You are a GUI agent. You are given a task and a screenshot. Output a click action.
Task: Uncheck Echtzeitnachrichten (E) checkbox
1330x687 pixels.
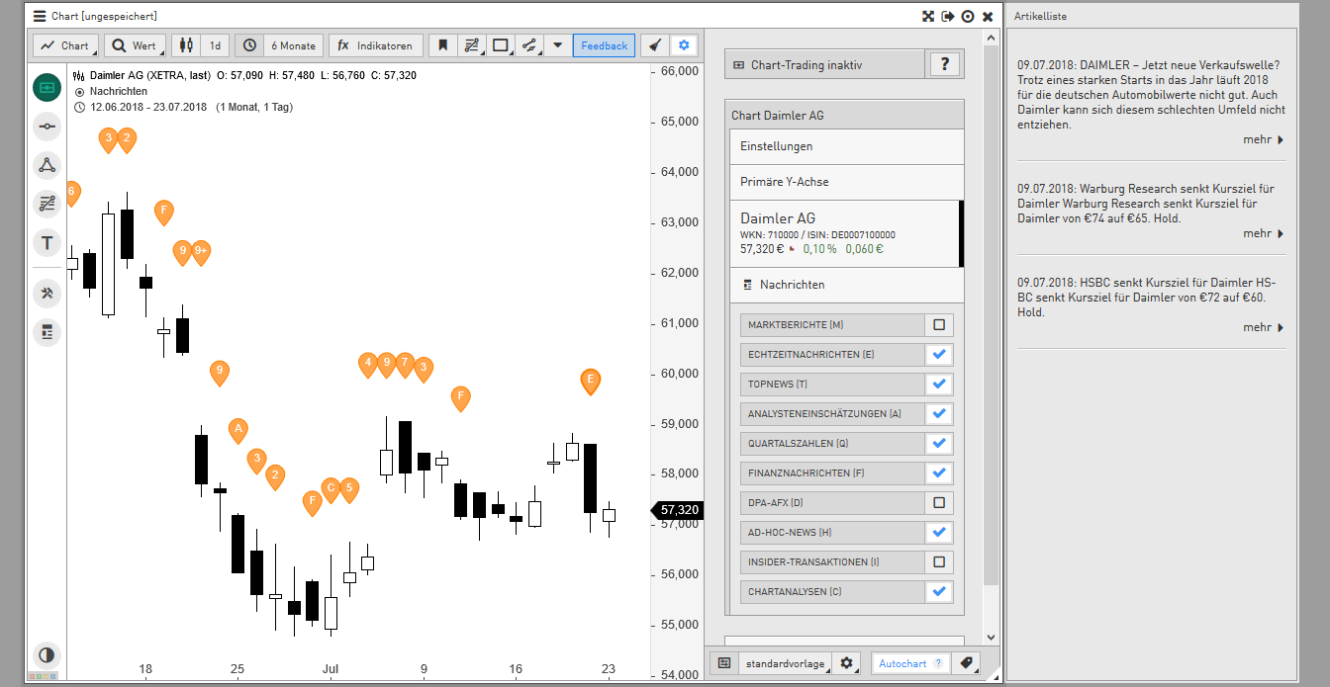(939, 354)
